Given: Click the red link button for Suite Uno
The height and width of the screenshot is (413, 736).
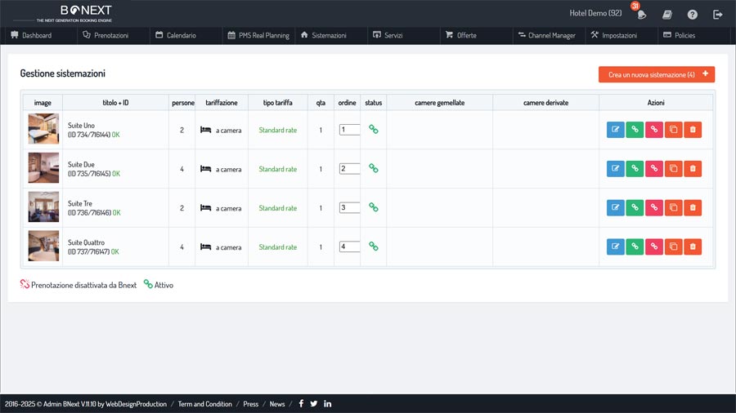Looking at the screenshot, I should (x=653, y=130).
